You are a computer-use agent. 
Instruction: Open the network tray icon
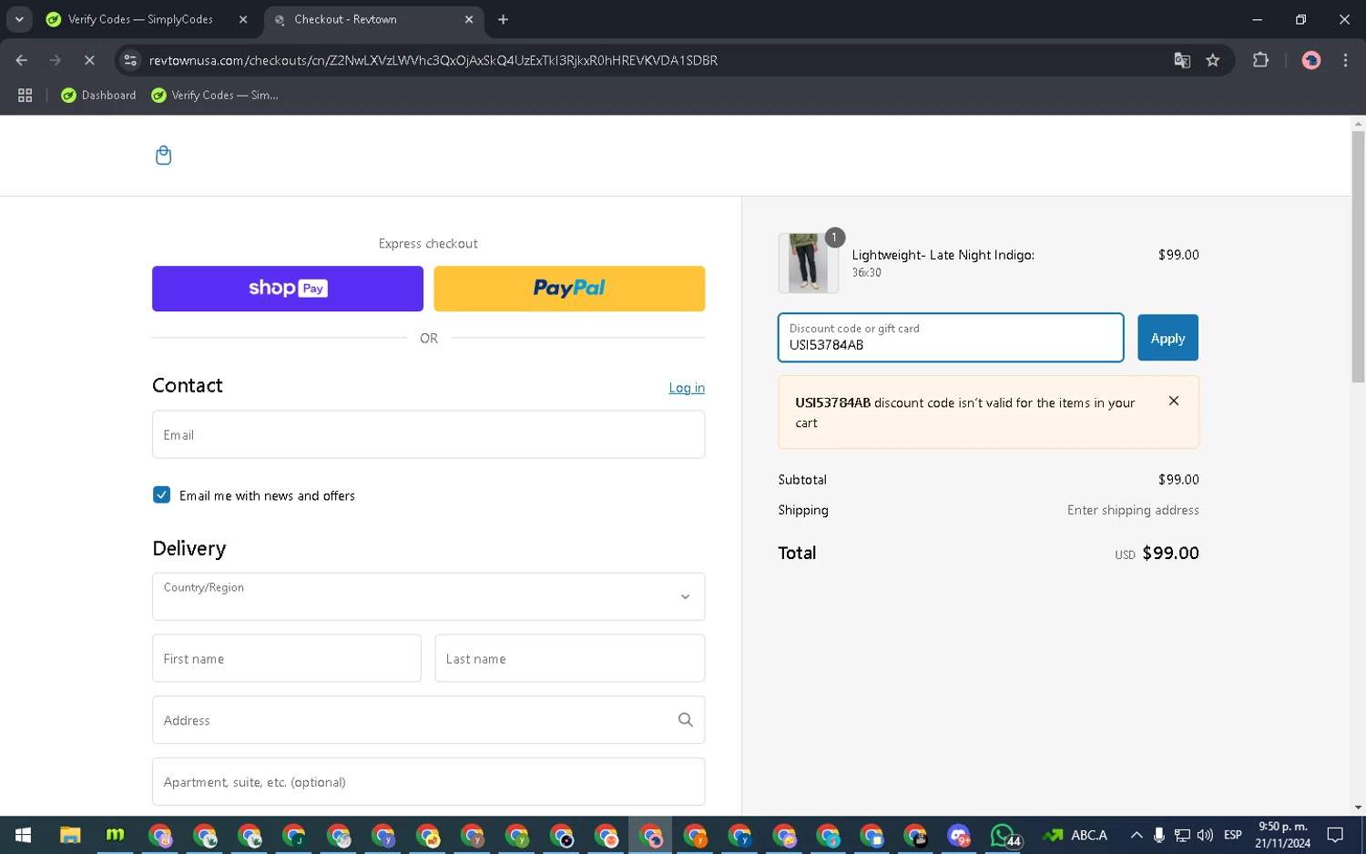coord(1182,835)
